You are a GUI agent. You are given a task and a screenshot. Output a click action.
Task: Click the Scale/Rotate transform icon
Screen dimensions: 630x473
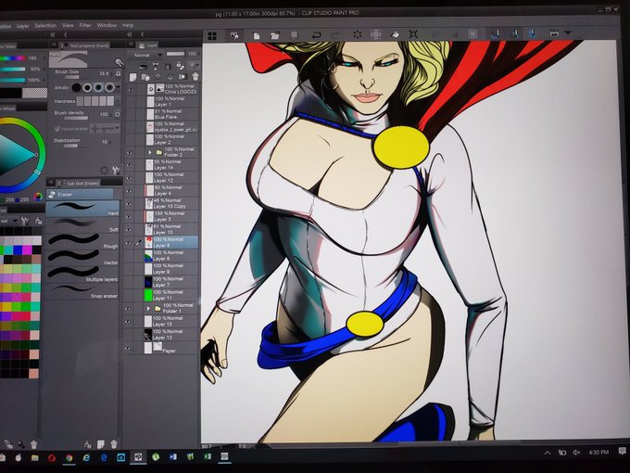click(x=413, y=34)
